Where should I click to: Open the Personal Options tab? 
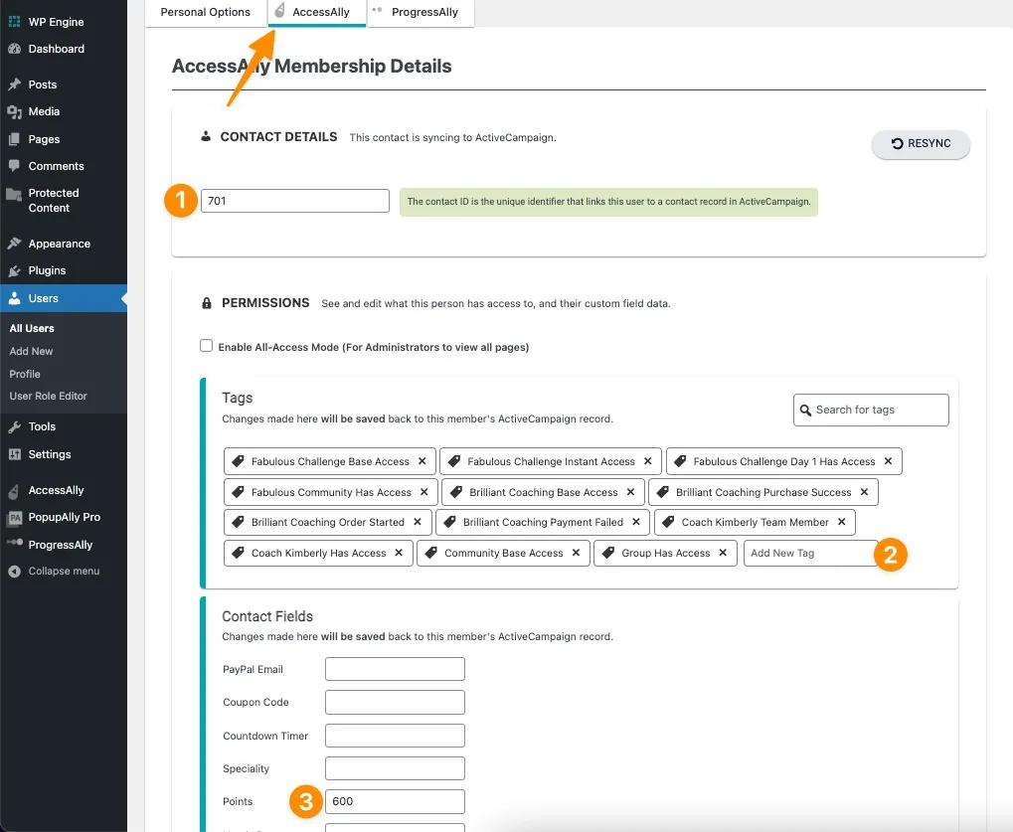(205, 12)
